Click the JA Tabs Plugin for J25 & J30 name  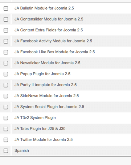pyautogui.click(x=40, y=128)
